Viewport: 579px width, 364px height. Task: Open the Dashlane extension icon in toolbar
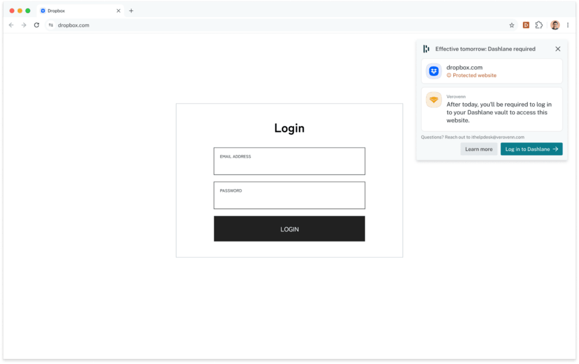pyautogui.click(x=526, y=25)
